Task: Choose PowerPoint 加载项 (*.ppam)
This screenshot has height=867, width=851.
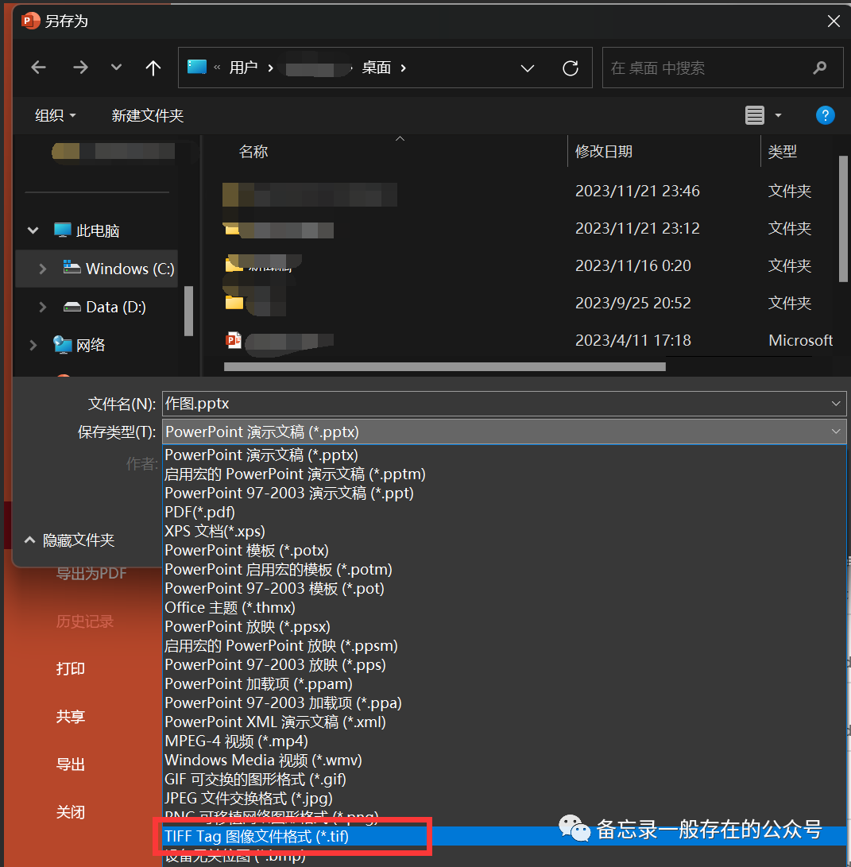Action: [x=505, y=684]
